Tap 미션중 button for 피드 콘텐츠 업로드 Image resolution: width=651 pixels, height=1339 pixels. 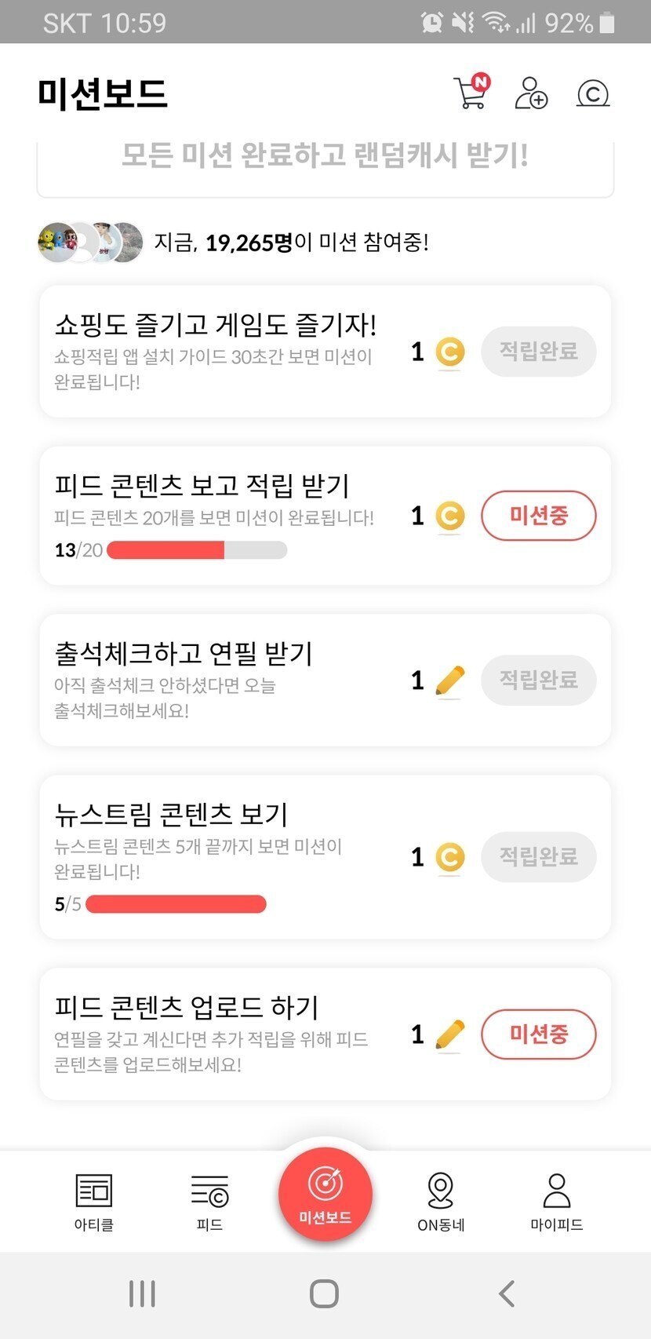click(x=538, y=1034)
